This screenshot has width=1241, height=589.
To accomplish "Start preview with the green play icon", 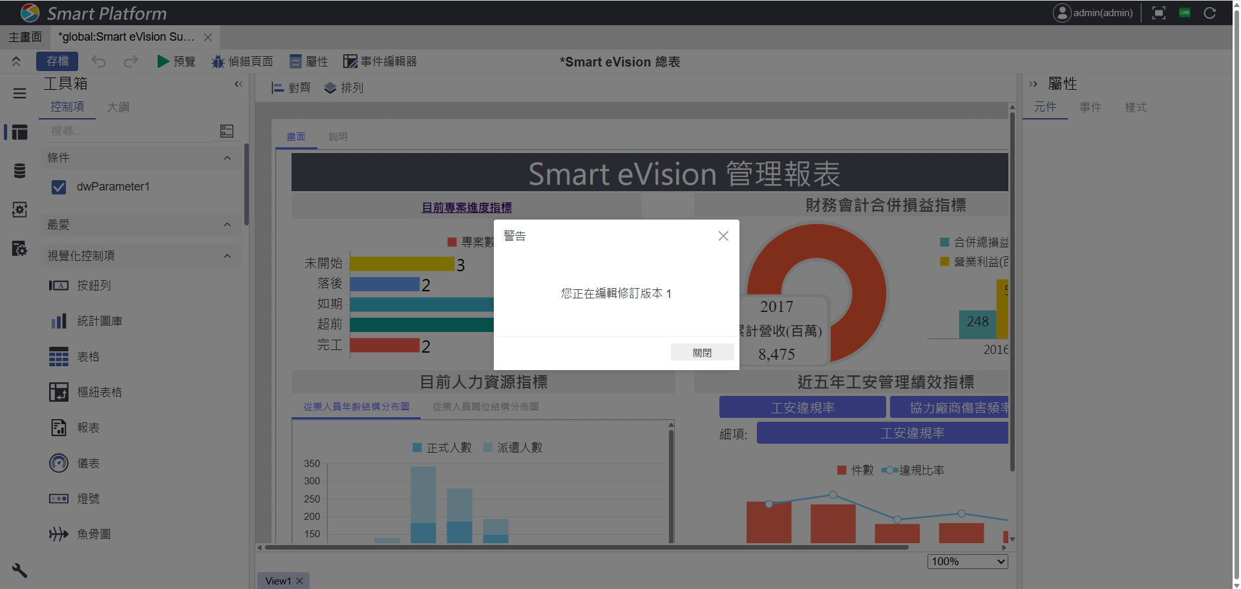I will 163,61.
